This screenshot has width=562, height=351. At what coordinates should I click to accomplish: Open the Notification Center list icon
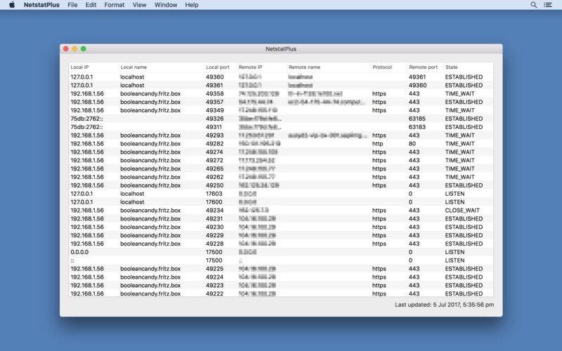click(x=548, y=5)
